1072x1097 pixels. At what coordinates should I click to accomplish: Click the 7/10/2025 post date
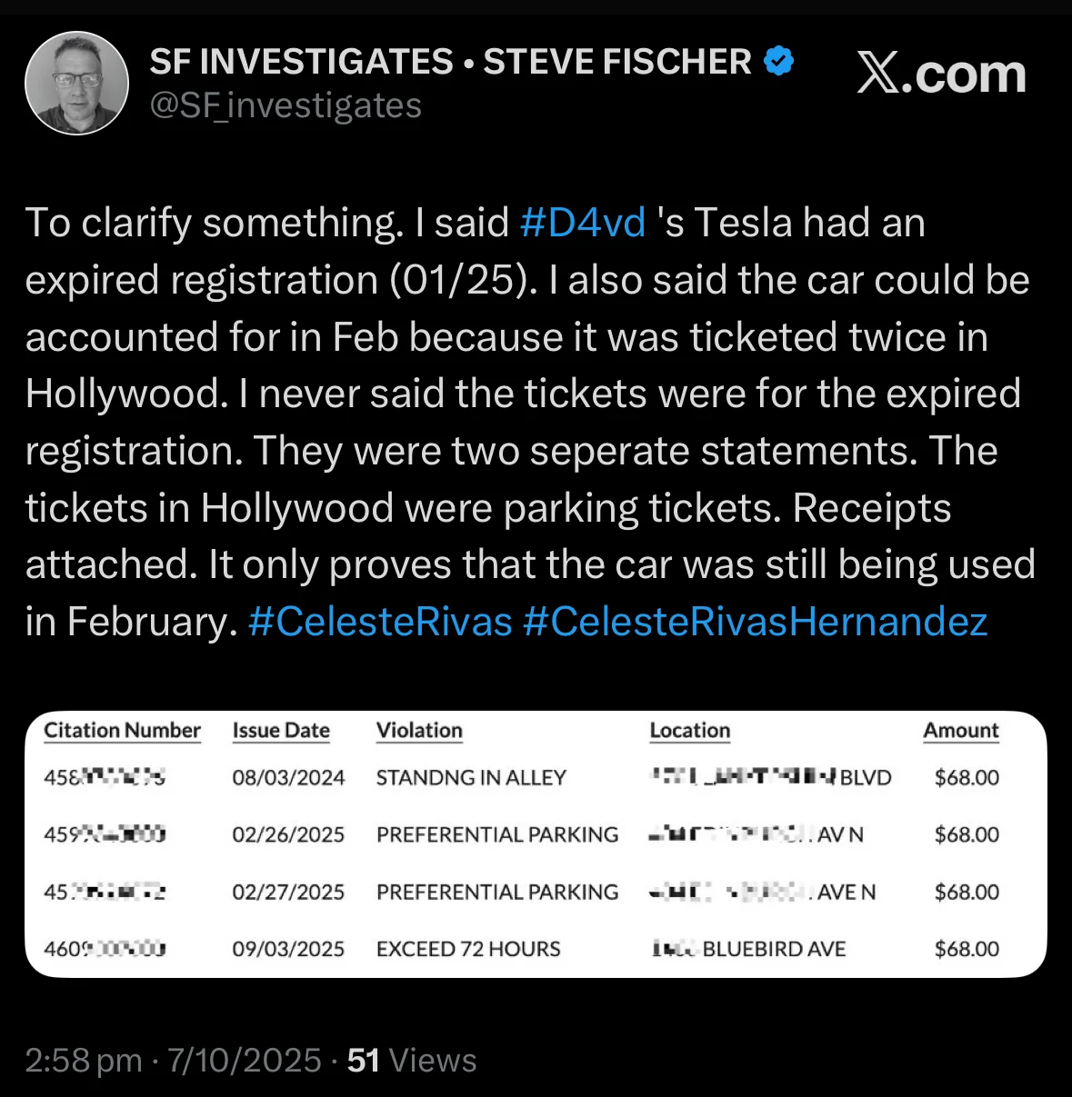coord(244,1061)
